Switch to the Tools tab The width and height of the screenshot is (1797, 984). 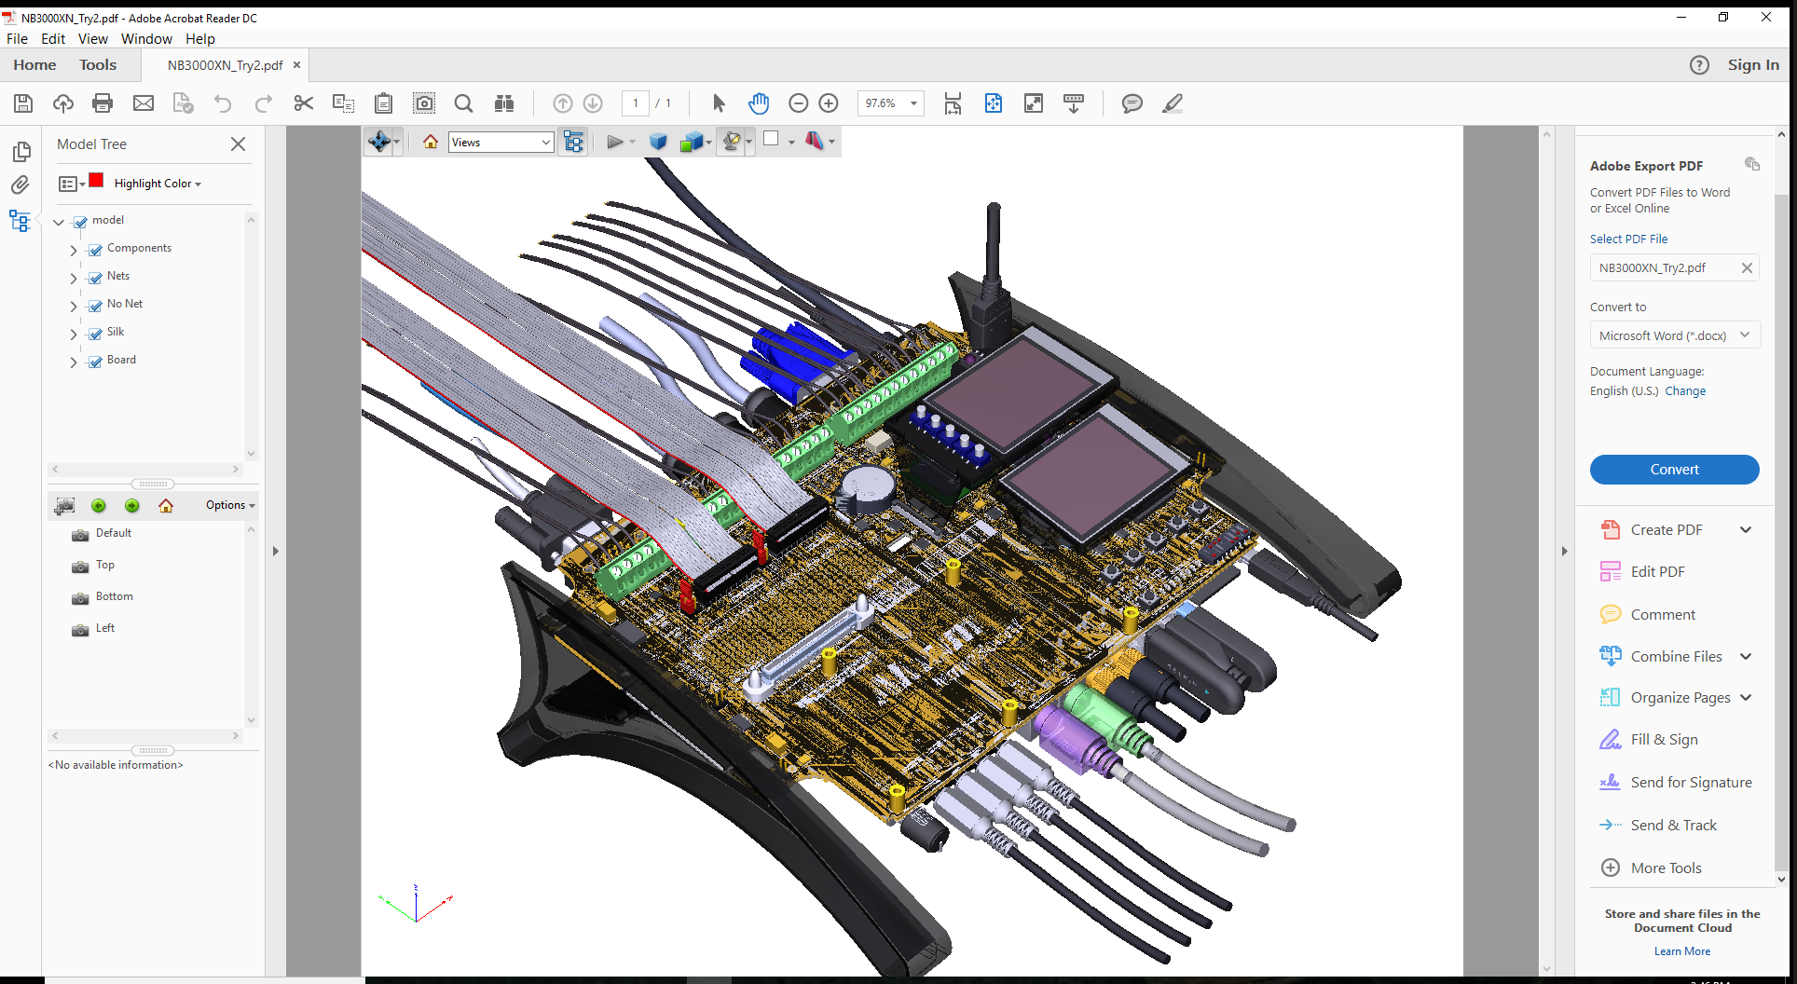[x=98, y=64]
